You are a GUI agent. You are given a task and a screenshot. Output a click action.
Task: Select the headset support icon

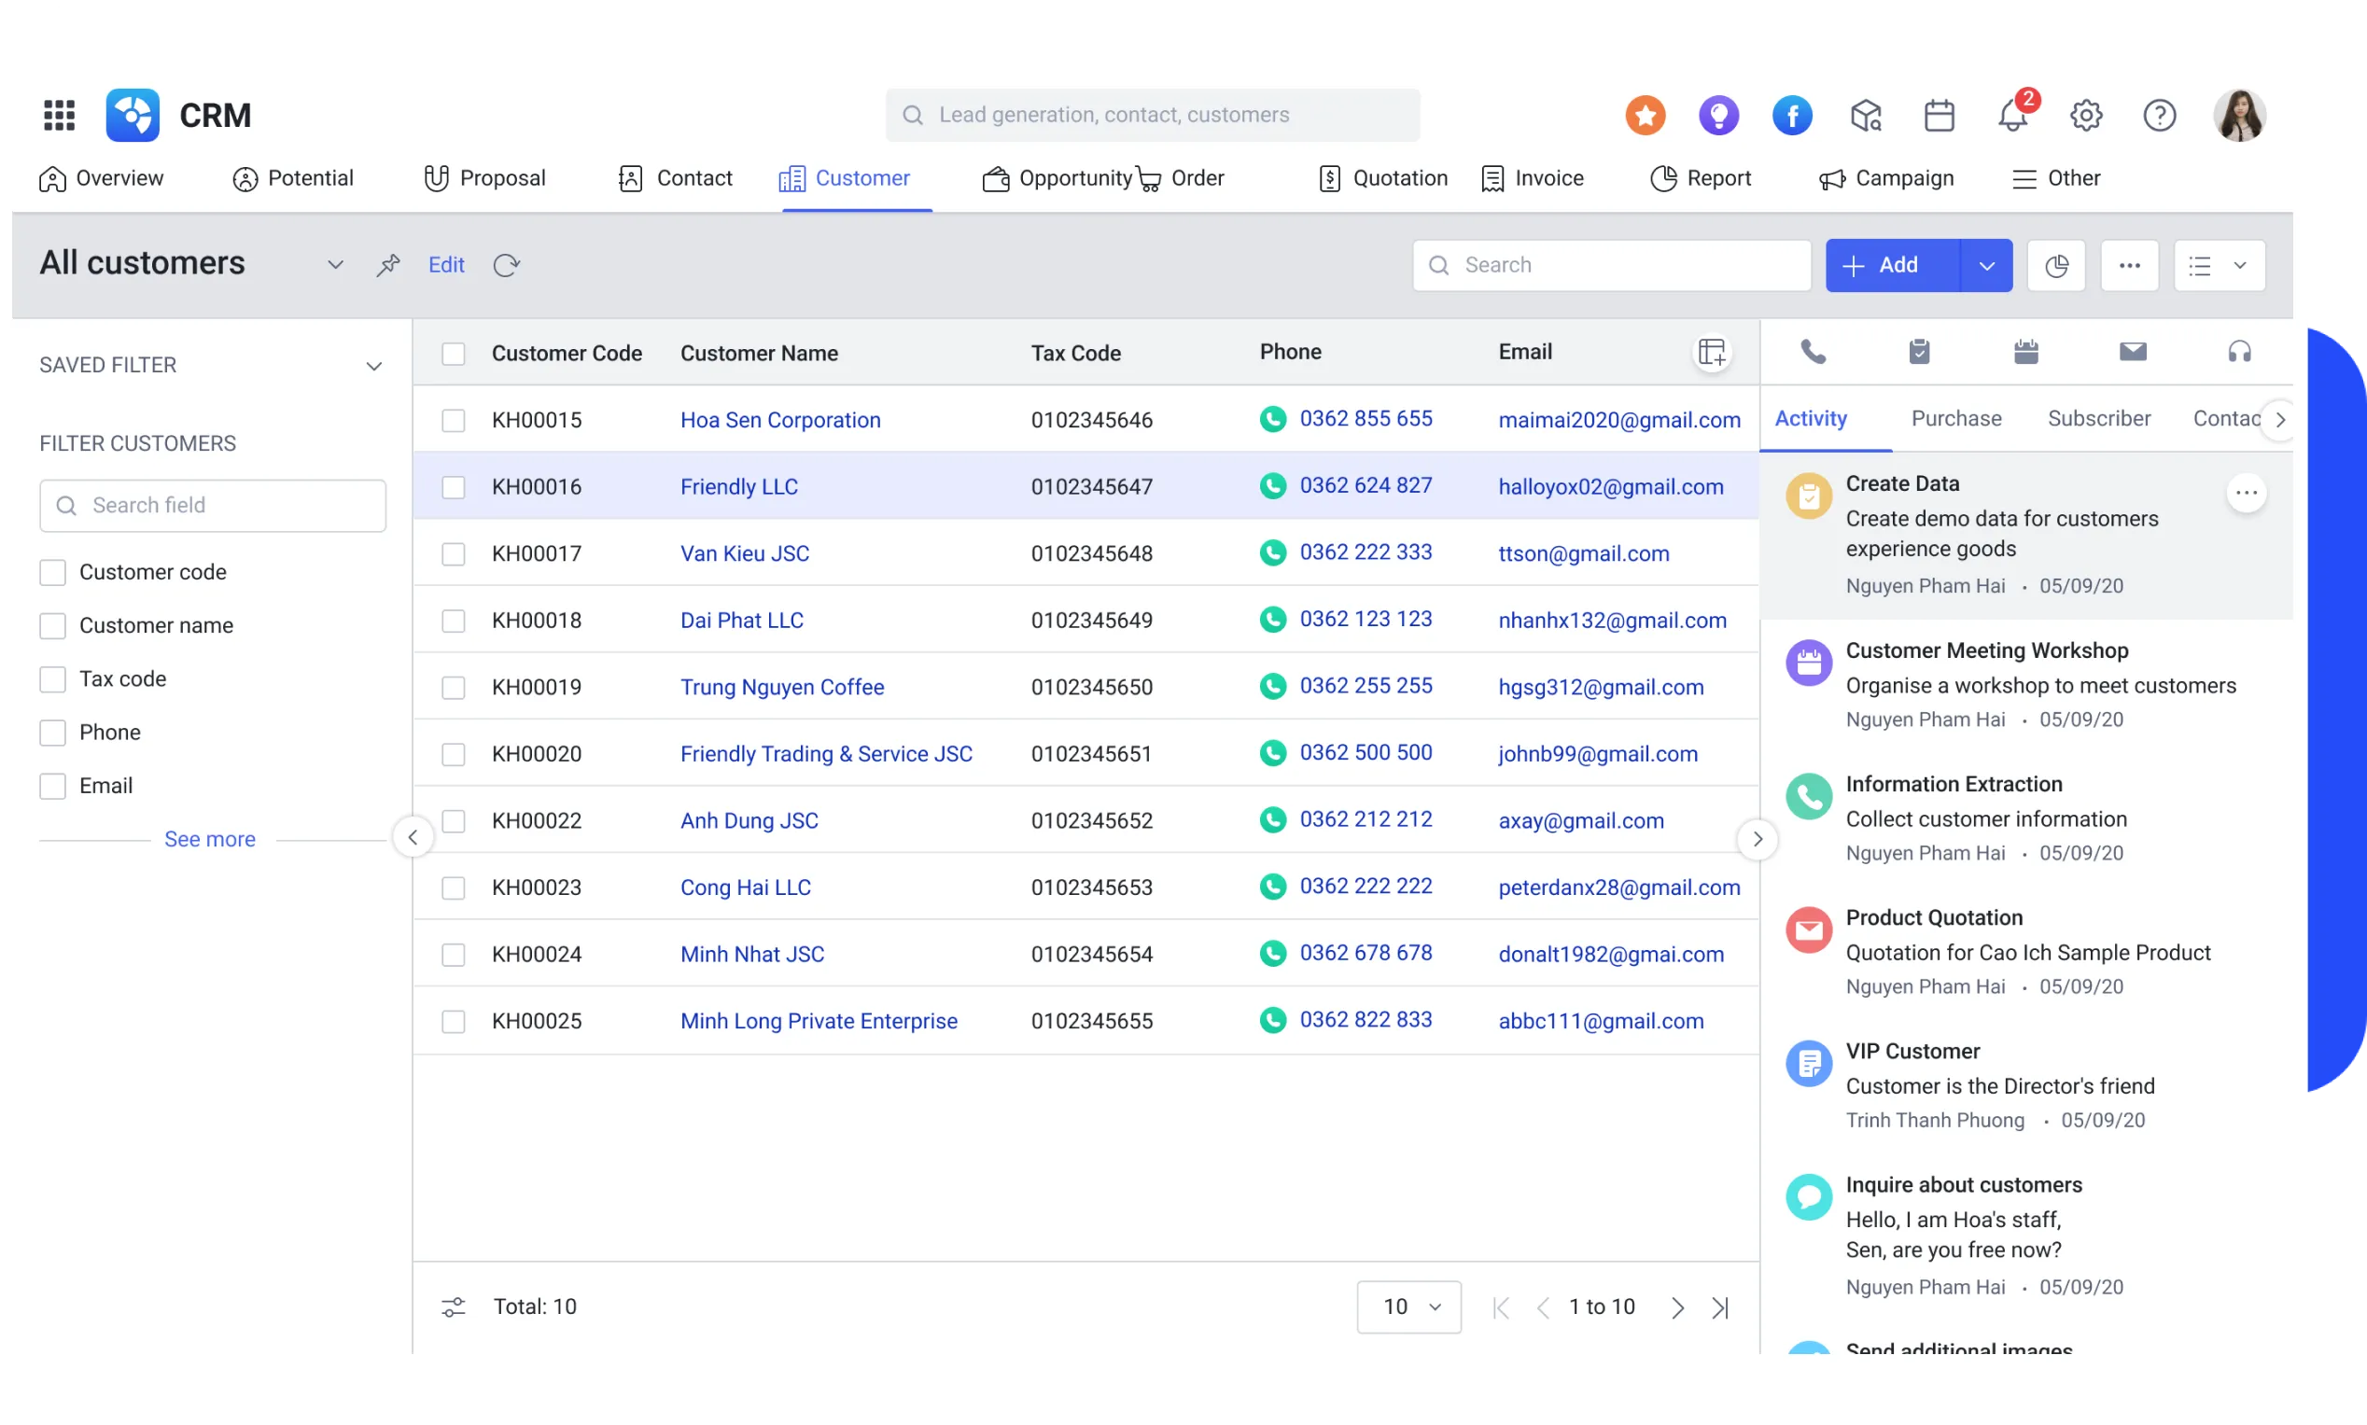(x=2239, y=352)
